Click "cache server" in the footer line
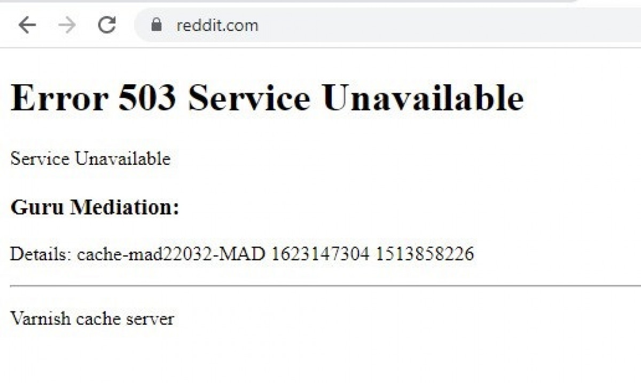This screenshot has width=641, height=383. [x=125, y=318]
